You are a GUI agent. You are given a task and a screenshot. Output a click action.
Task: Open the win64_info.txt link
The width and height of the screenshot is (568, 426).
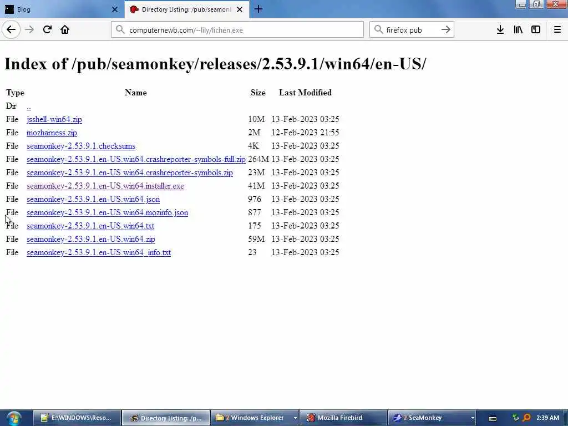(x=99, y=252)
